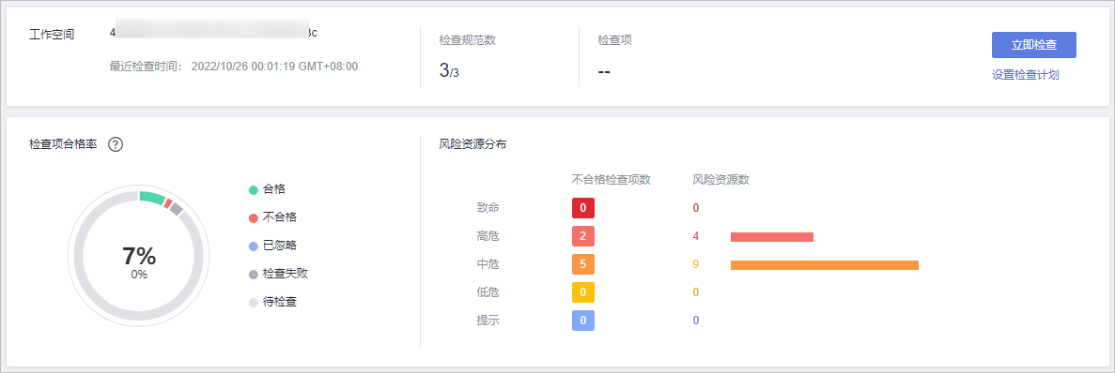Click the help question mark beside 检查项合格率

(x=116, y=144)
